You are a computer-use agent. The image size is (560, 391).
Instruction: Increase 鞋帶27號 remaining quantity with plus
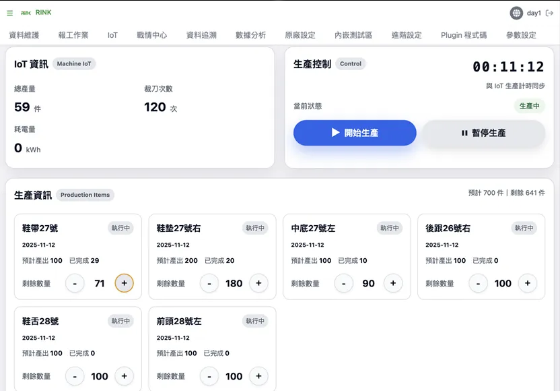[x=124, y=283]
